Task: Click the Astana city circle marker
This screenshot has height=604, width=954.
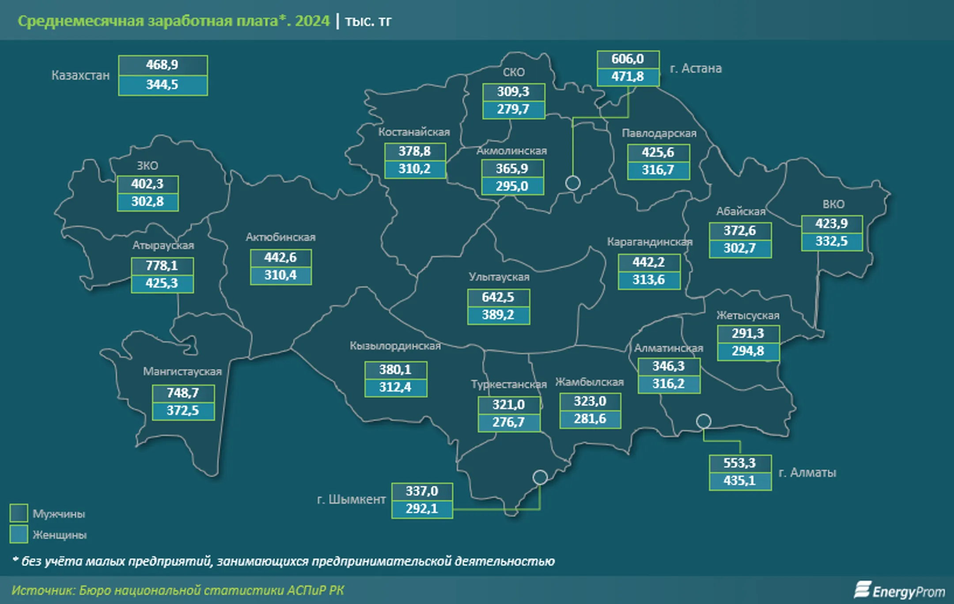Action: click(573, 182)
